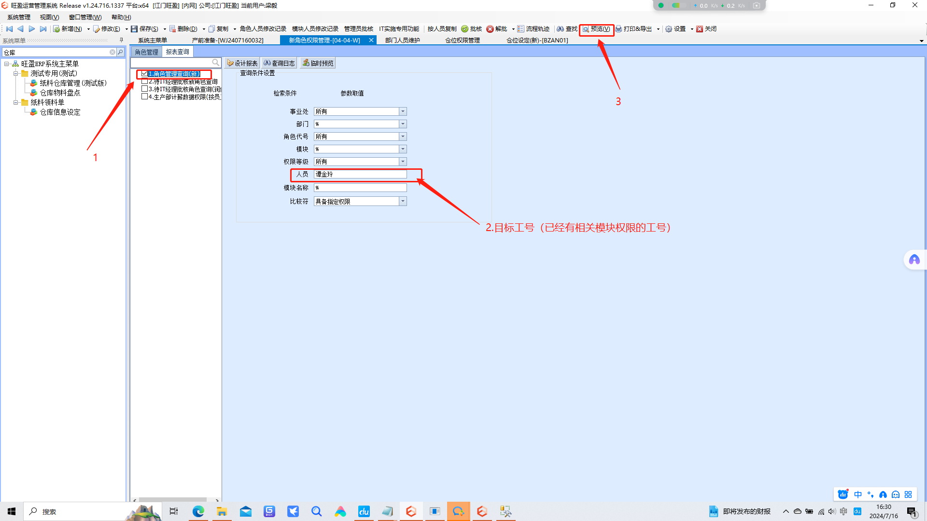Switch to 产前准备-[WJ2407160032] tab
Viewport: 927px width, 521px height.
pyautogui.click(x=228, y=41)
